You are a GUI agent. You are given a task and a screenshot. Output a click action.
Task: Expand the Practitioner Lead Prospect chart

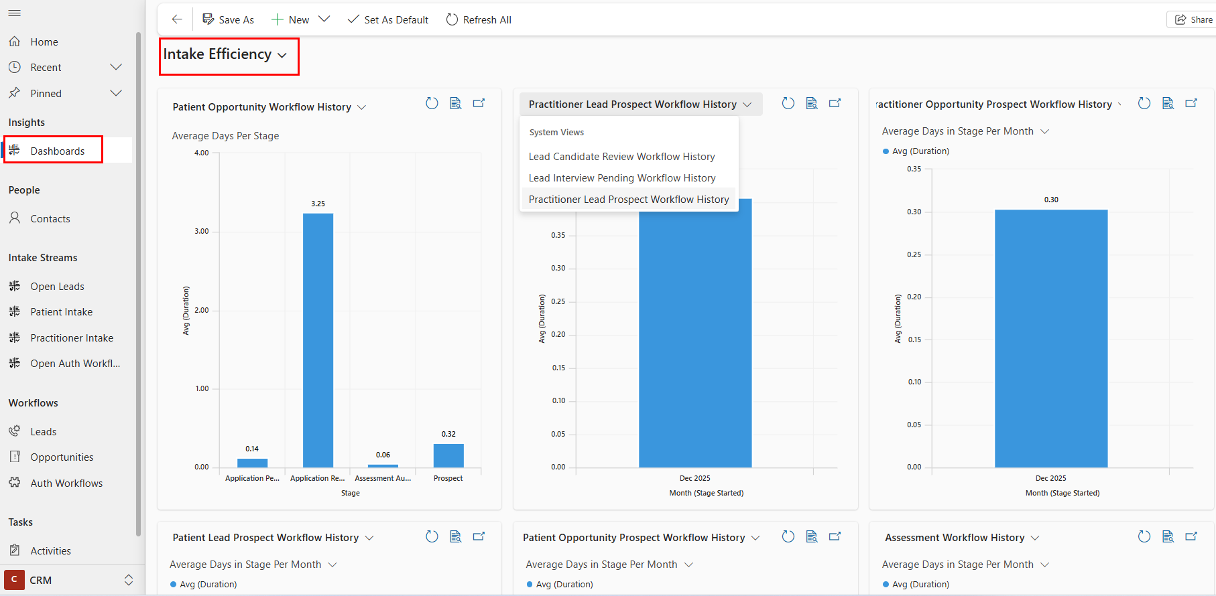pos(835,103)
